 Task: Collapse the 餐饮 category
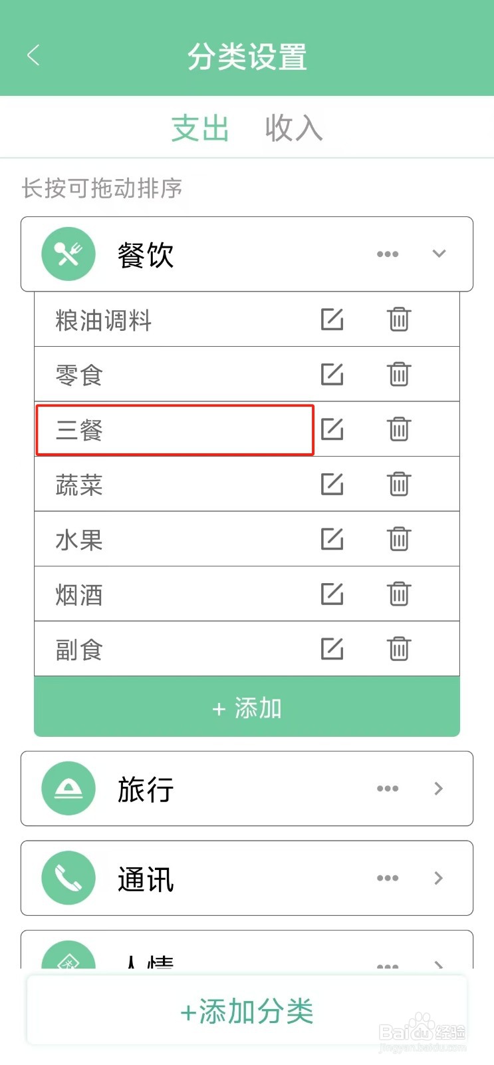(x=439, y=254)
